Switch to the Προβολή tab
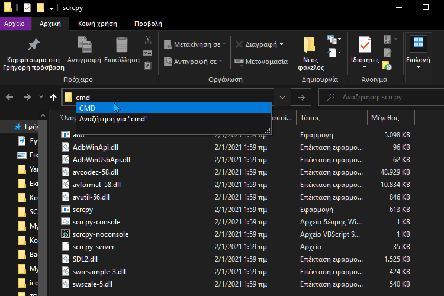The height and width of the screenshot is (296, 444). pos(148,24)
